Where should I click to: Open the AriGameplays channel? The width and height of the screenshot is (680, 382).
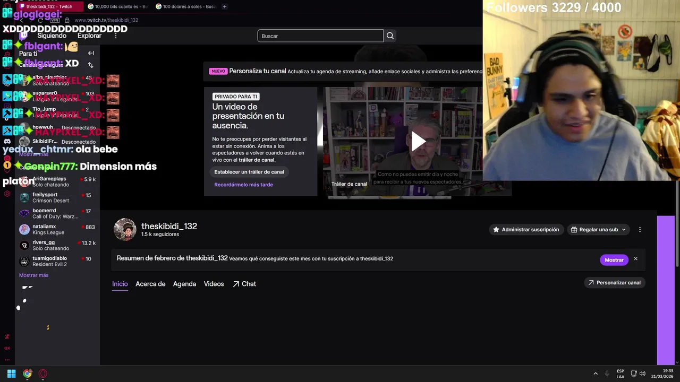tap(57, 182)
